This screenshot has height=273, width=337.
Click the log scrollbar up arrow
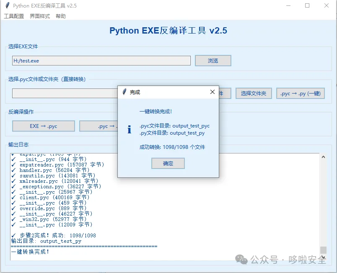pyautogui.click(x=323, y=157)
